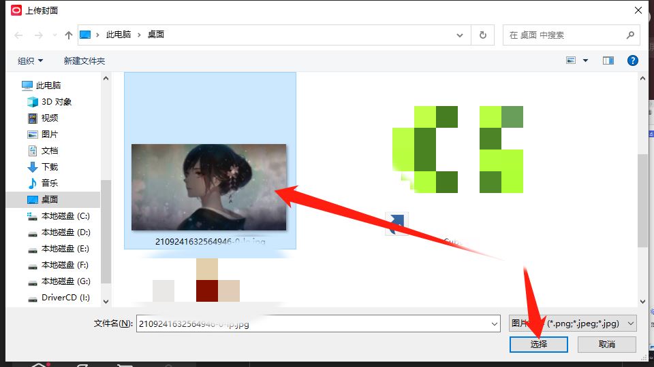
Task: Select 桌面 in address breadcrumb
Action: click(x=156, y=35)
